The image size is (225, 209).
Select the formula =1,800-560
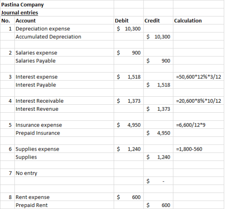pyautogui.click(x=198, y=149)
